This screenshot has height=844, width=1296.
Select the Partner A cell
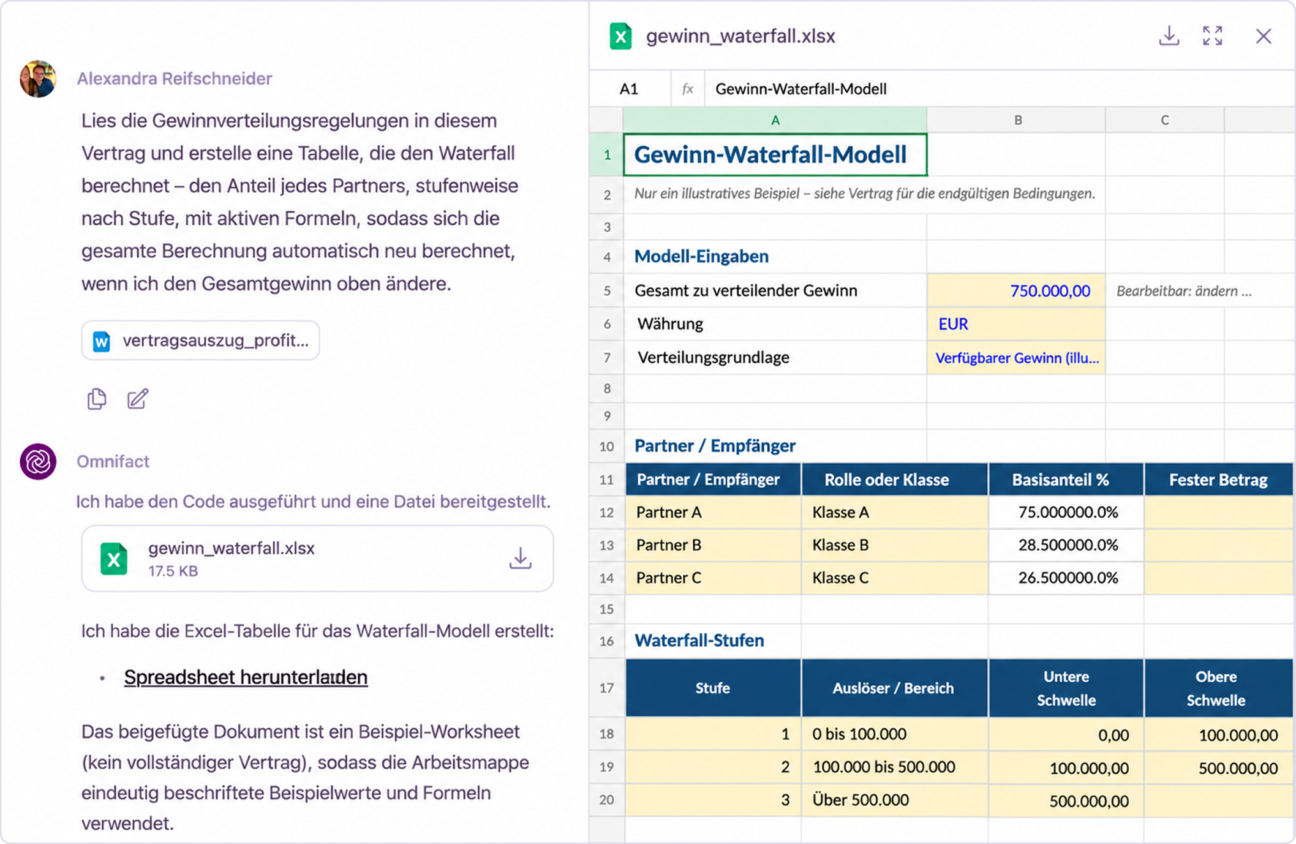pos(713,513)
